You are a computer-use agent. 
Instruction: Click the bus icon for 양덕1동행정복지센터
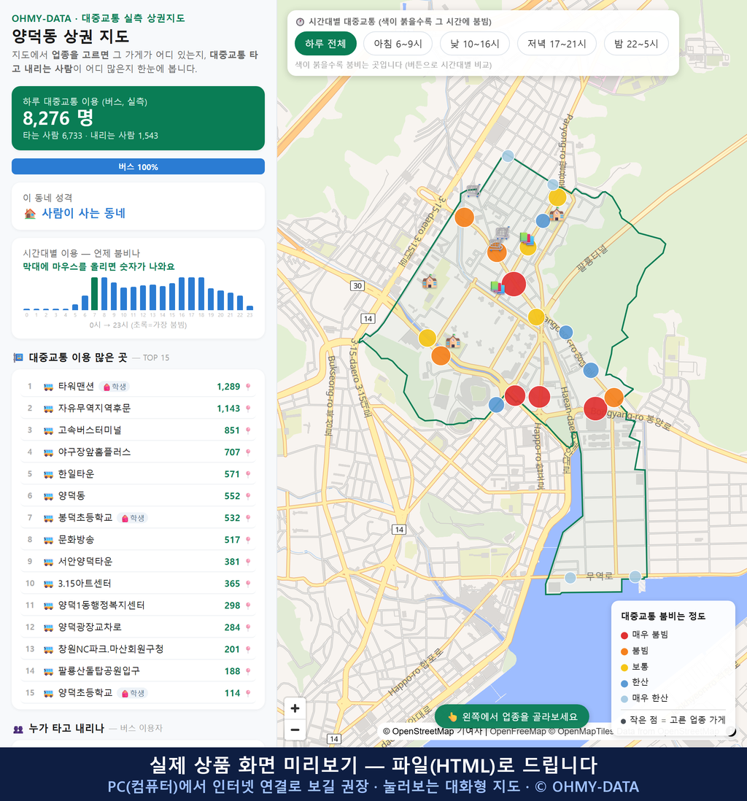49,606
